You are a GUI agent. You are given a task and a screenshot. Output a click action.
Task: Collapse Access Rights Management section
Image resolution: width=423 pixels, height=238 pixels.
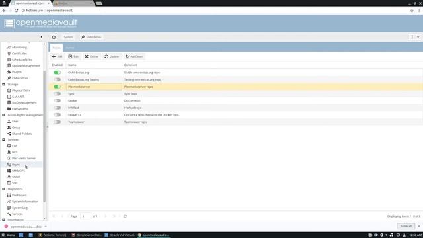click(3, 115)
